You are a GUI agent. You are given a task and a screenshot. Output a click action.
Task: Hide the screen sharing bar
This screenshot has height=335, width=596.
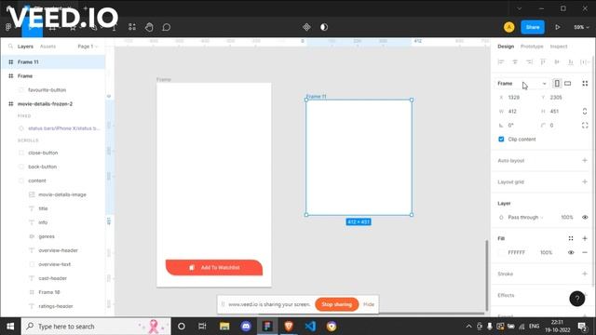pyautogui.click(x=369, y=304)
